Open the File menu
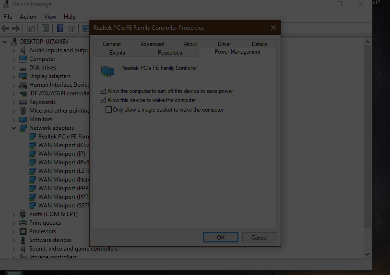 pos(8,17)
